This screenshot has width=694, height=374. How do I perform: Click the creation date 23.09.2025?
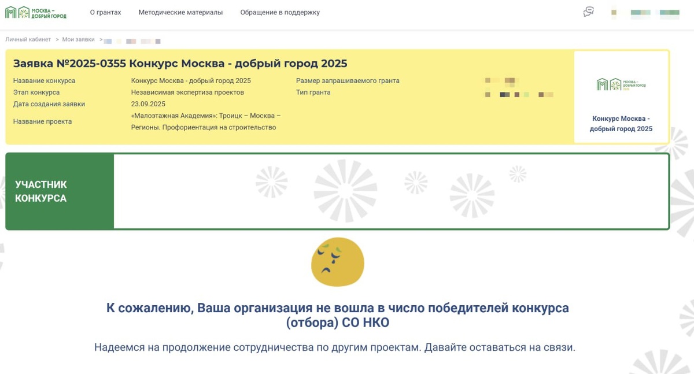tap(148, 104)
